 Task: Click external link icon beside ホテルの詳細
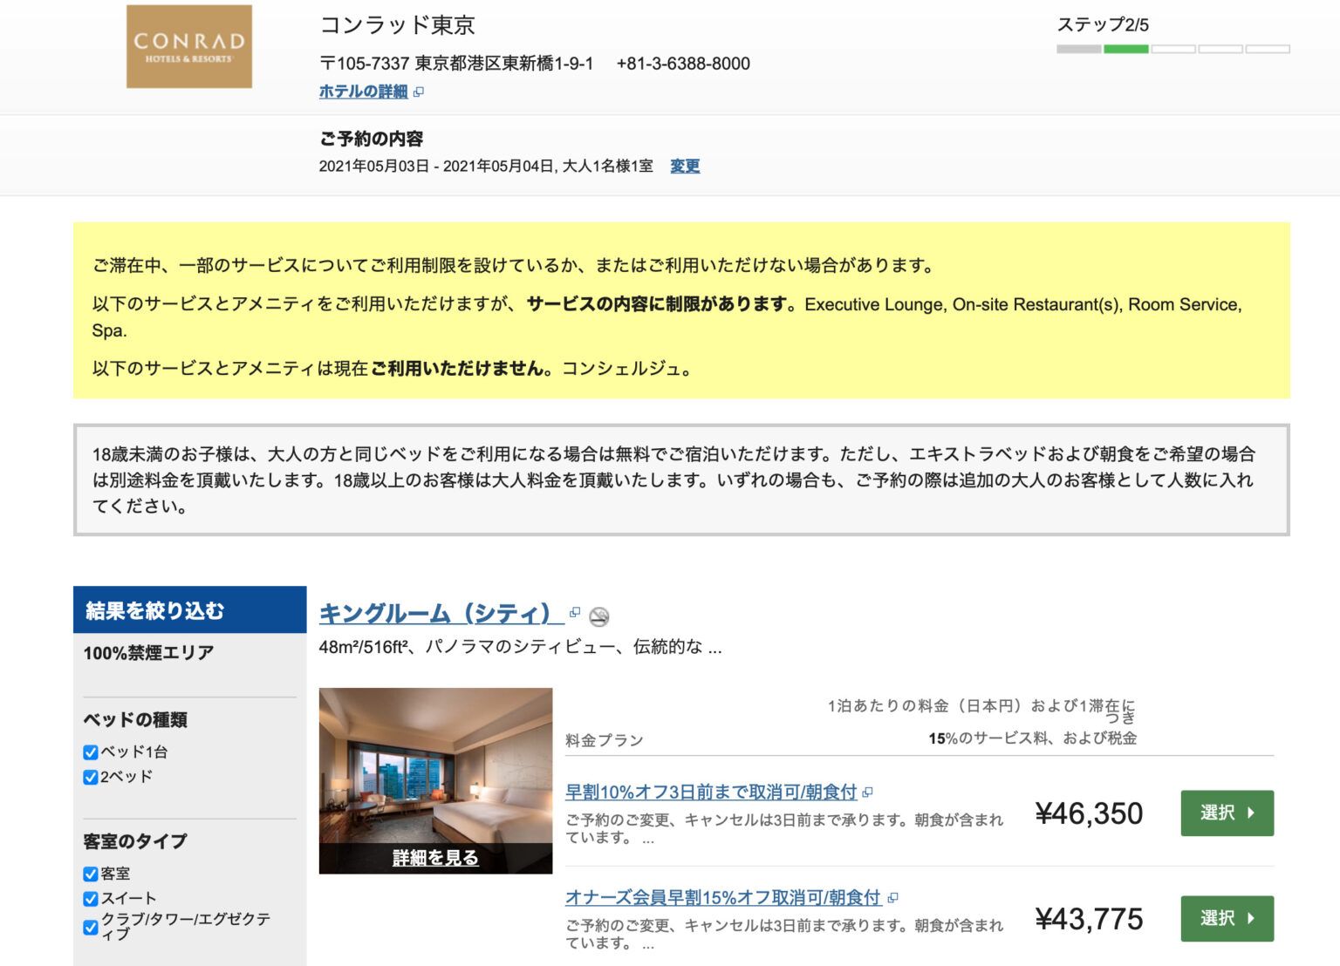[x=419, y=92]
